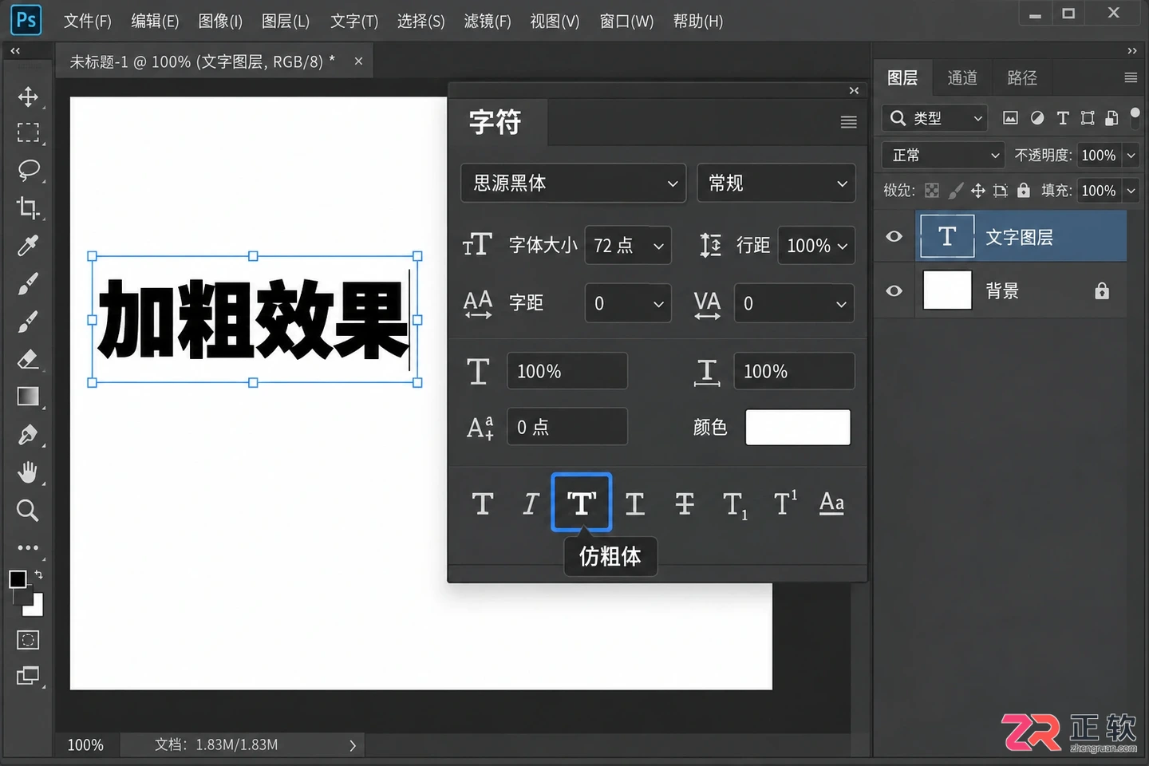Open the 行距 100% leading dropdown
Screen dimensions: 1149x766
point(816,246)
